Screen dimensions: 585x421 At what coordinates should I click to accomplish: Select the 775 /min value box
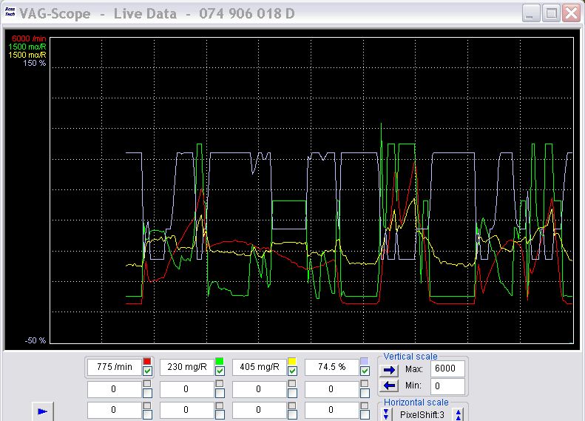[114, 367]
